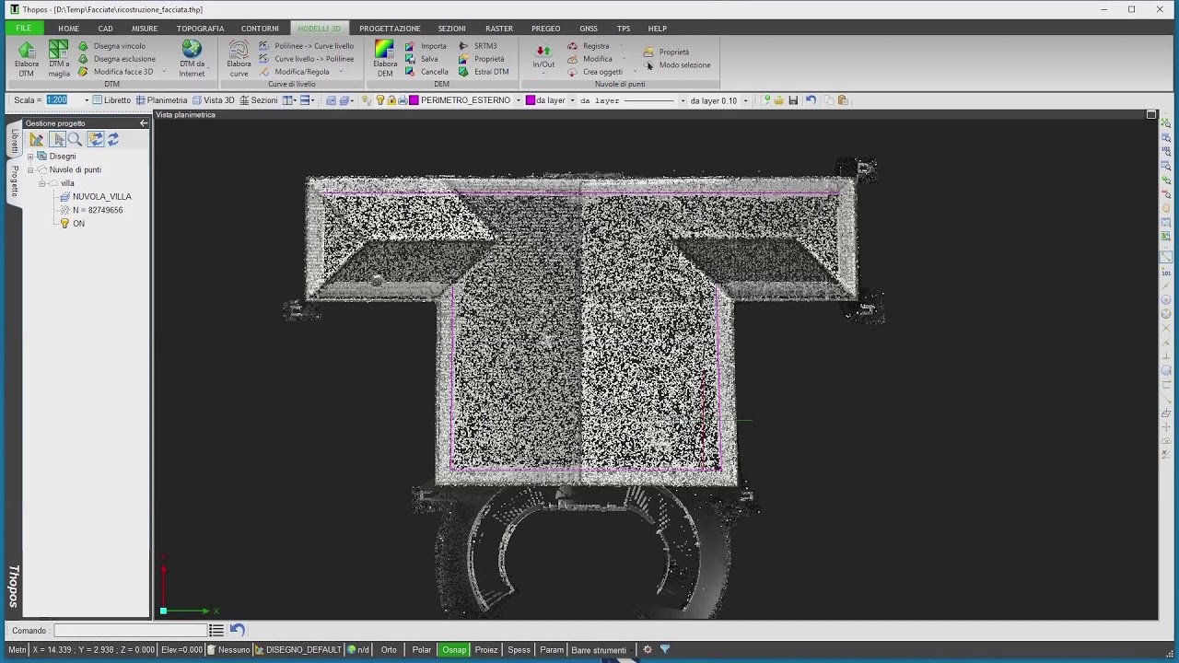This screenshot has width=1179, height=663.
Task: Click the selection cursor icon in project panel
Action: coord(58,139)
